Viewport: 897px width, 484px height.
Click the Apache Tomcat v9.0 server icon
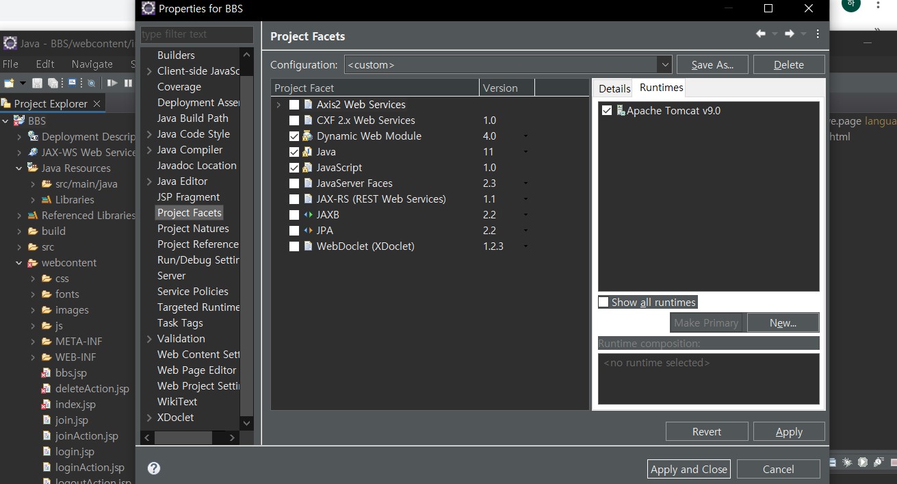click(621, 110)
